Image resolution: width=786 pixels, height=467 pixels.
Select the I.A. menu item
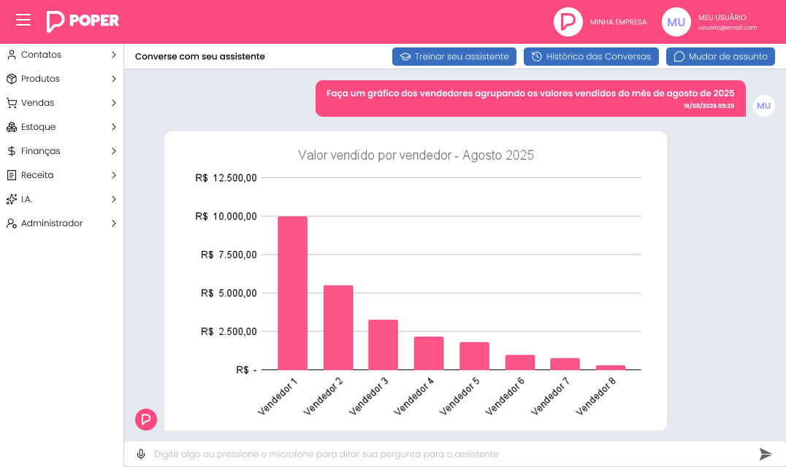(26, 199)
